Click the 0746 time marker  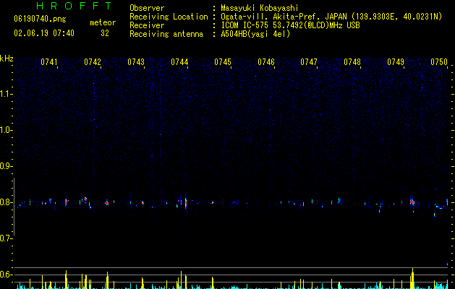[x=266, y=61]
